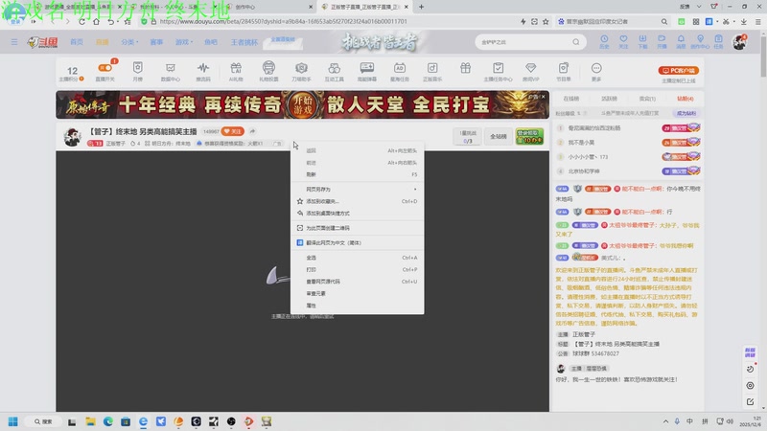
Task: Click the streamer avatar beside room title
Action: pyautogui.click(x=73, y=136)
